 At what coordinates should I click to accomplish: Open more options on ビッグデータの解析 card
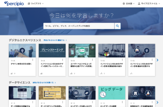click(x=122, y=102)
